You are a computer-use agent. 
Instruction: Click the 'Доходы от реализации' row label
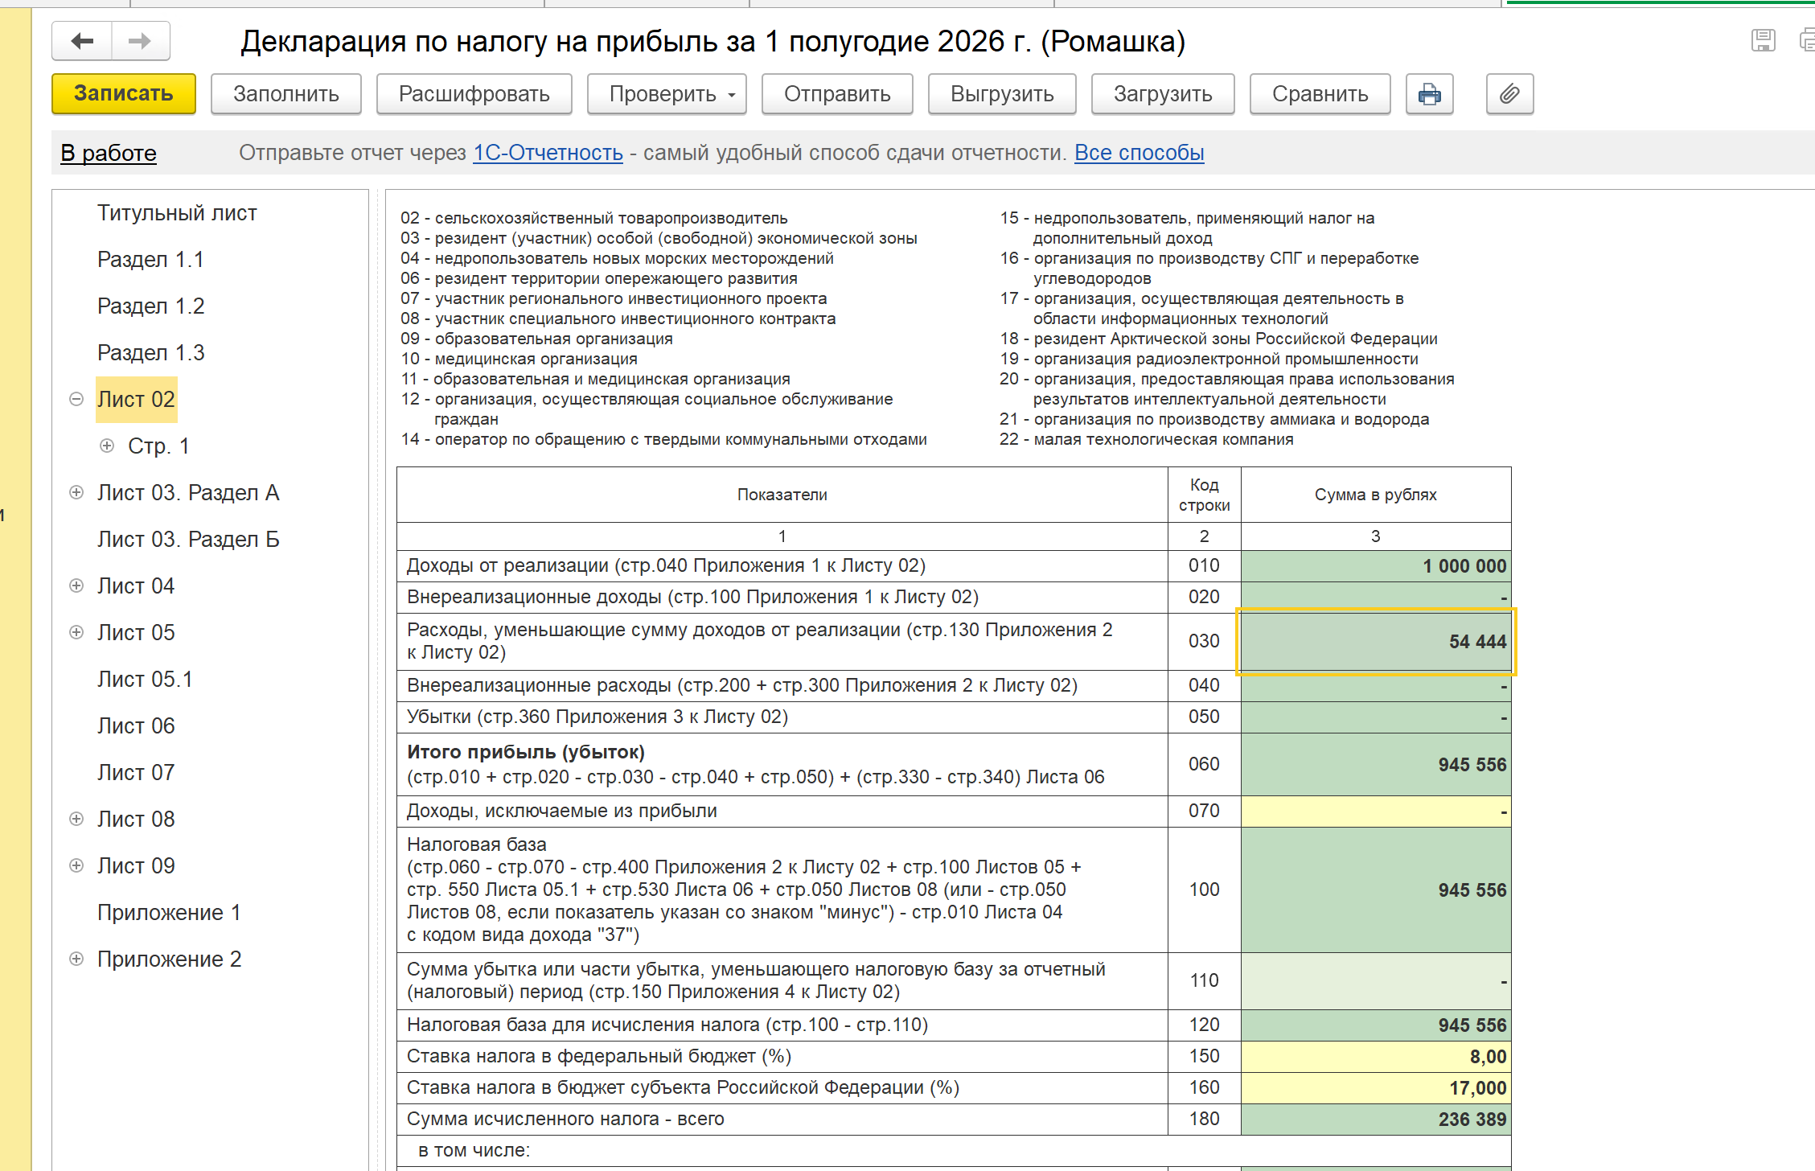(667, 566)
